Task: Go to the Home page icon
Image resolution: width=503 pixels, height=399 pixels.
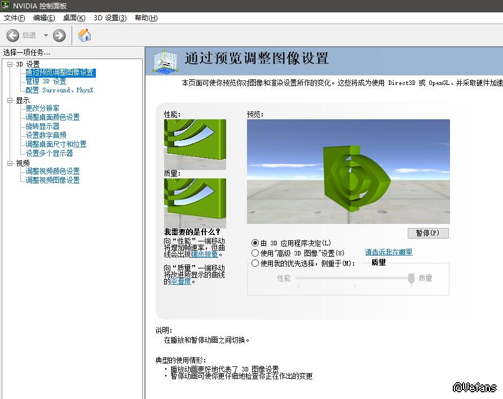Action: click(85, 35)
